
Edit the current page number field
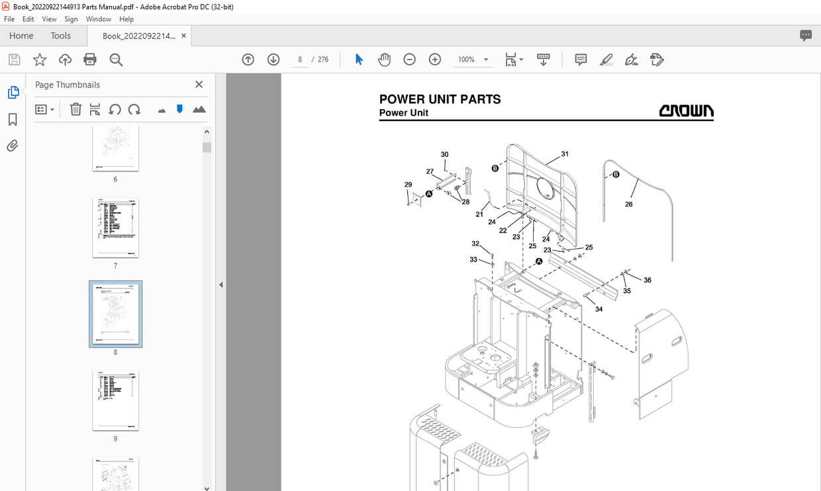click(x=299, y=59)
